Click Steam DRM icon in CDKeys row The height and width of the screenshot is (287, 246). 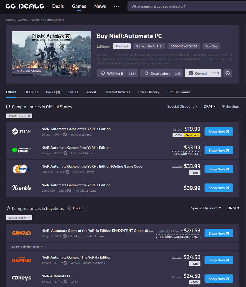tap(66, 282)
